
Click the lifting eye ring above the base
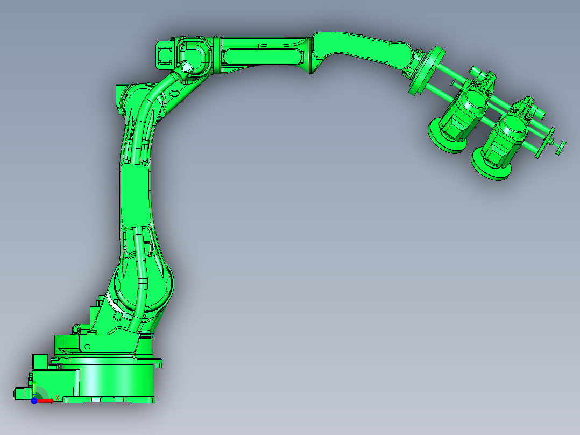[x=76, y=328]
